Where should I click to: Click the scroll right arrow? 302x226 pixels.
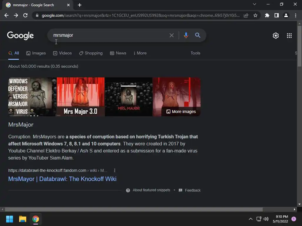(x=295, y=209)
